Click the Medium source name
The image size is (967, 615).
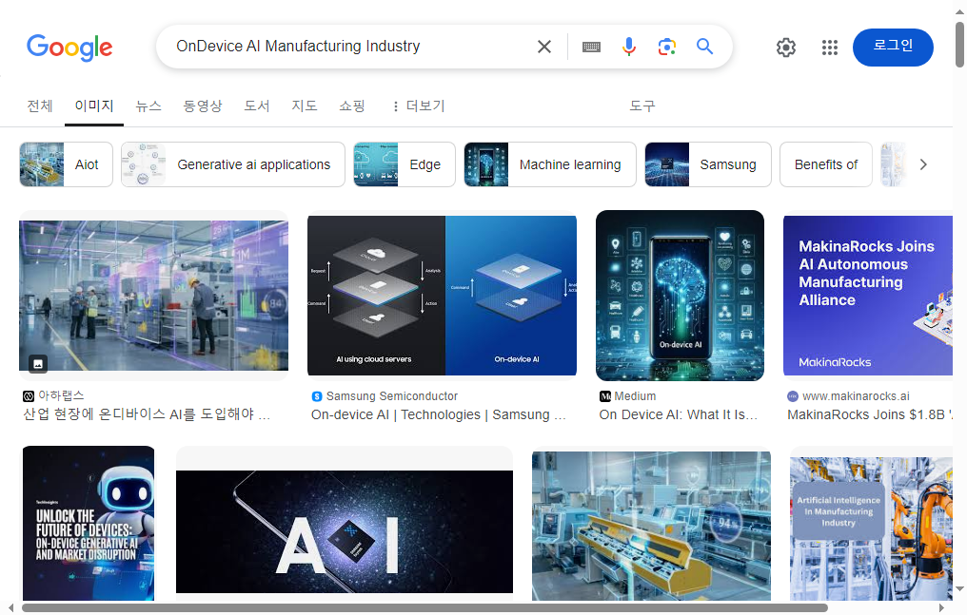(635, 396)
